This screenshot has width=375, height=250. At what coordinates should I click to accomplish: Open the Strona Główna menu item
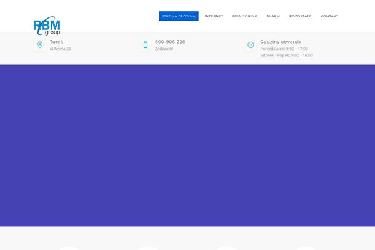point(179,16)
